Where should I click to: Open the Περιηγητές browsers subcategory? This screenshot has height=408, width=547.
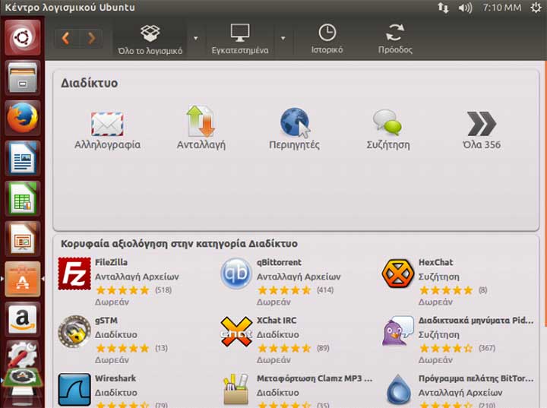(294, 128)
